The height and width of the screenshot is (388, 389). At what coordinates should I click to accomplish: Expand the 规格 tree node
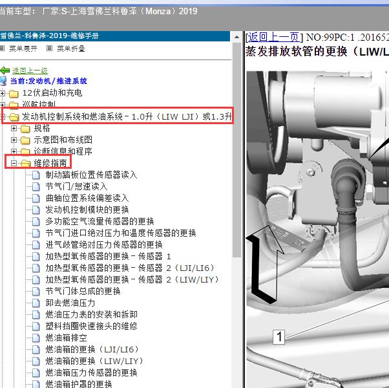(14, 128)
